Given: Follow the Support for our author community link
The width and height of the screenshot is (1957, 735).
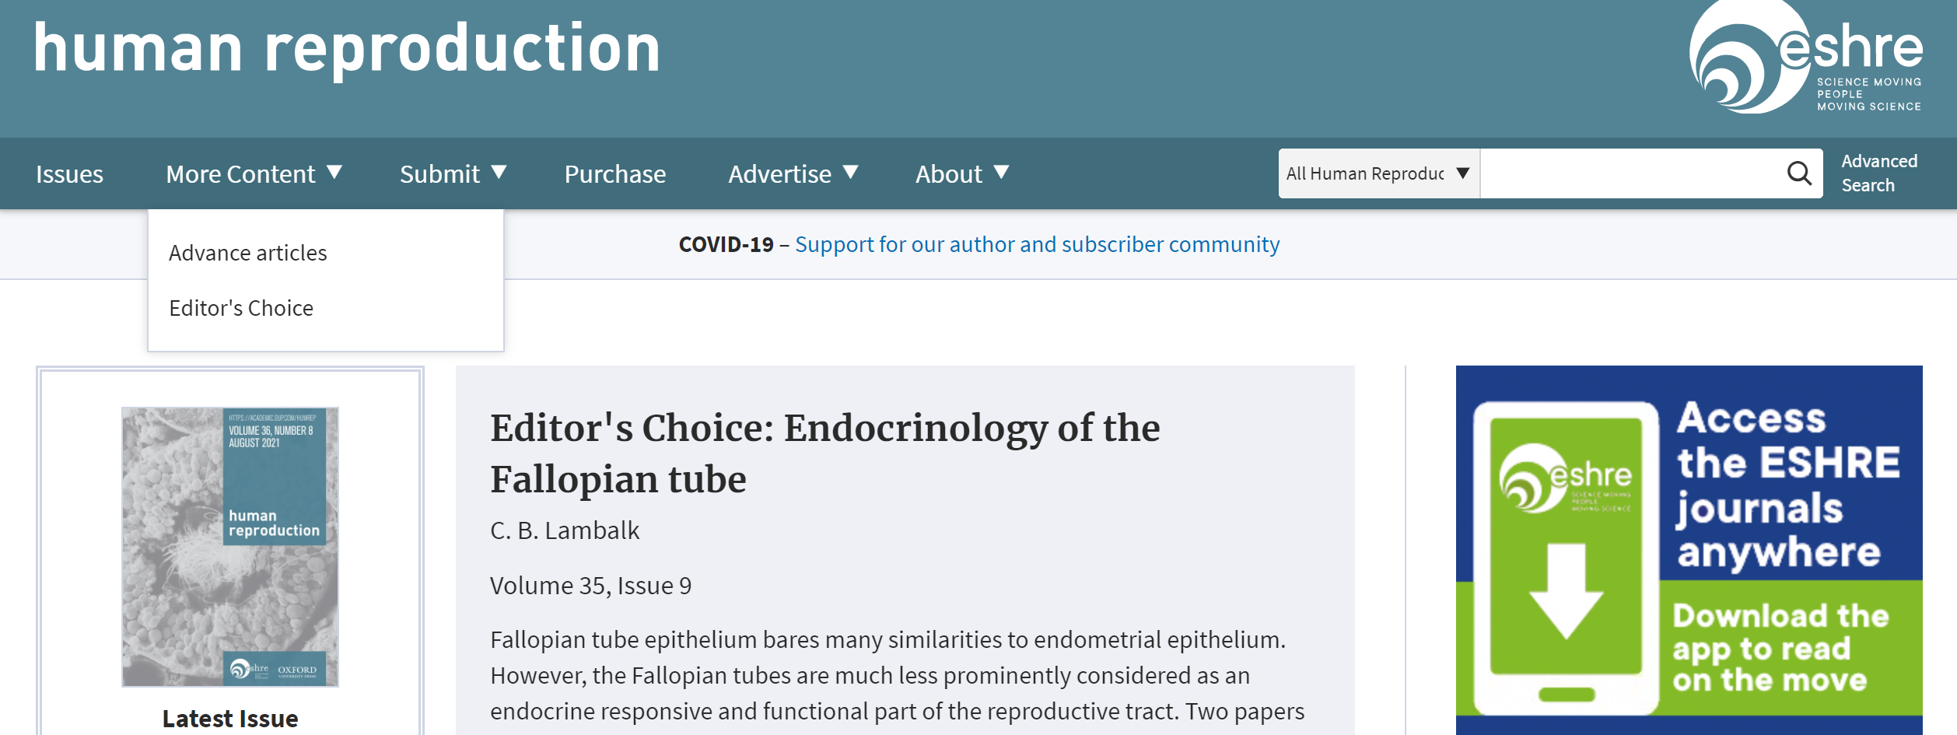Looking at the screenshot, I should [1037, 244].
